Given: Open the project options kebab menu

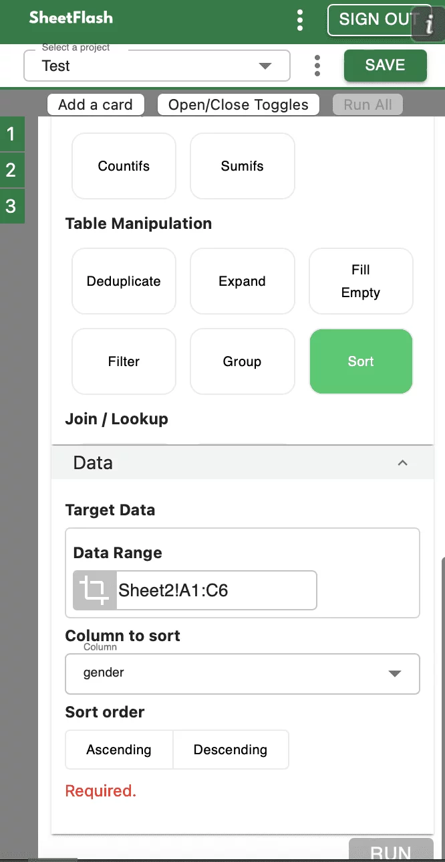Looking at the screenshot, I should click(317, 66).
